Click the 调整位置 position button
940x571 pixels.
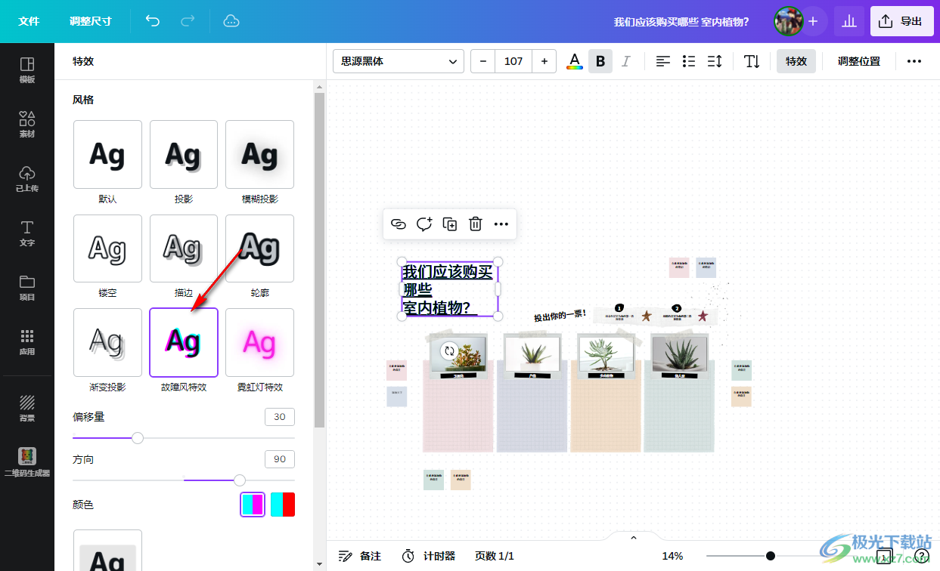coord(859,61)
